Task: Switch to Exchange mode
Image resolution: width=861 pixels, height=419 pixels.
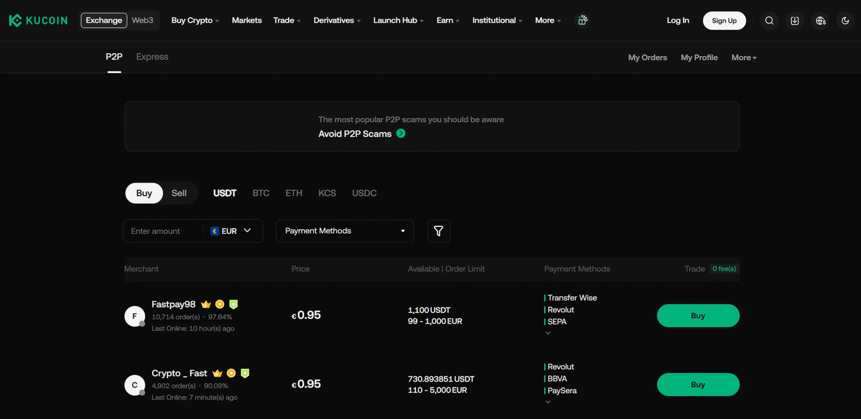Action: (x=104, y=20)
